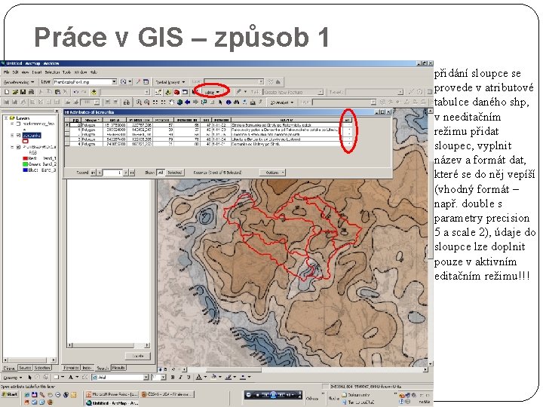The height and width of the screenshot is (407, 543).
Task: Open the Options dropdown in attribute table
Action: [273, 173]
